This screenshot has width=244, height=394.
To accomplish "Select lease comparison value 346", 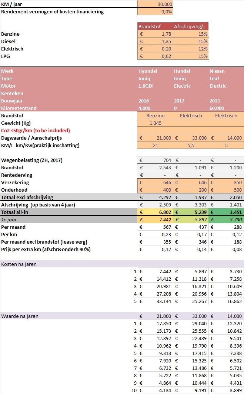I will coord(191,242).
